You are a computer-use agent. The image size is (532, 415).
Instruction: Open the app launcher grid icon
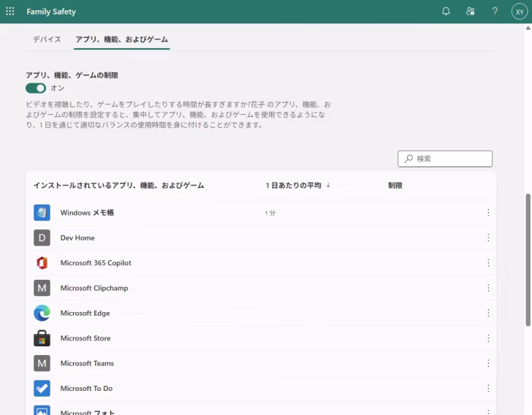point(10,12)
